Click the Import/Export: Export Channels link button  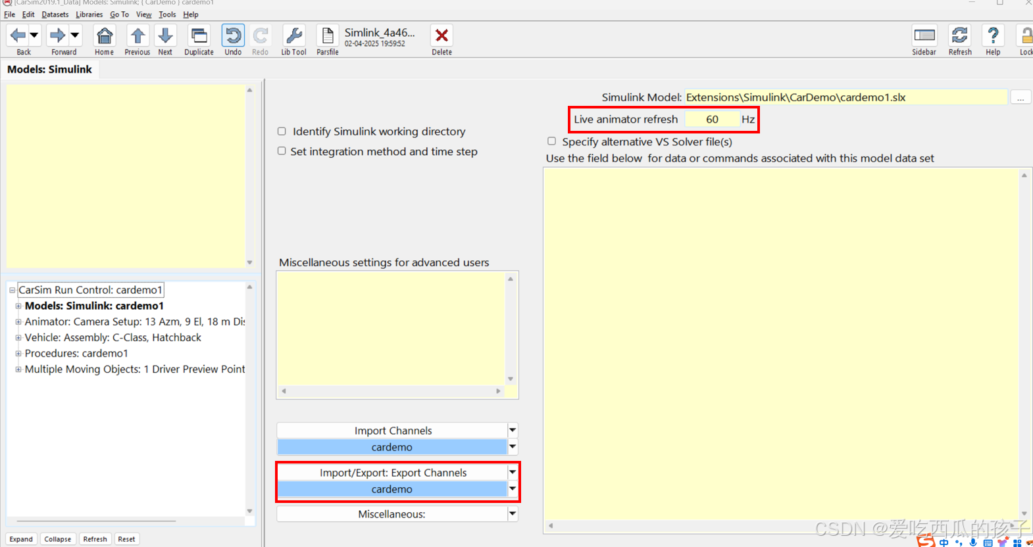[392, 473]
